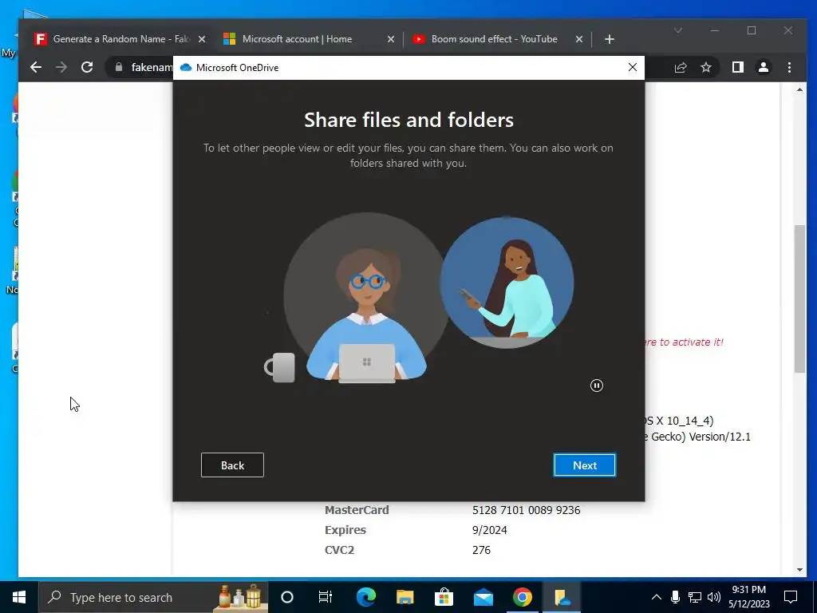Screen dimensions: 817x613
Task: Click the scrollbar up arrow
Action: 799,90
